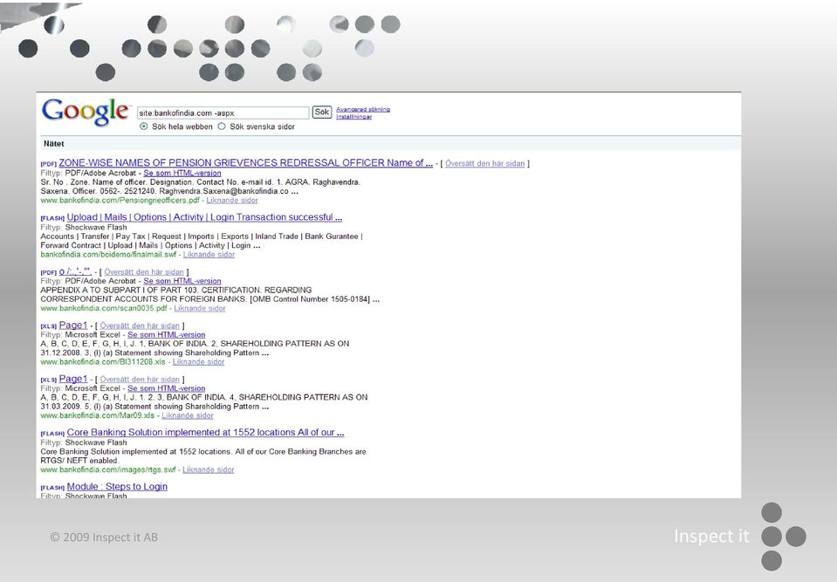Open Core Banking Solution implemented at 1552 locations result
This screenshot has height=582, width=837.
pyautogui.click(x=205, y=432)
